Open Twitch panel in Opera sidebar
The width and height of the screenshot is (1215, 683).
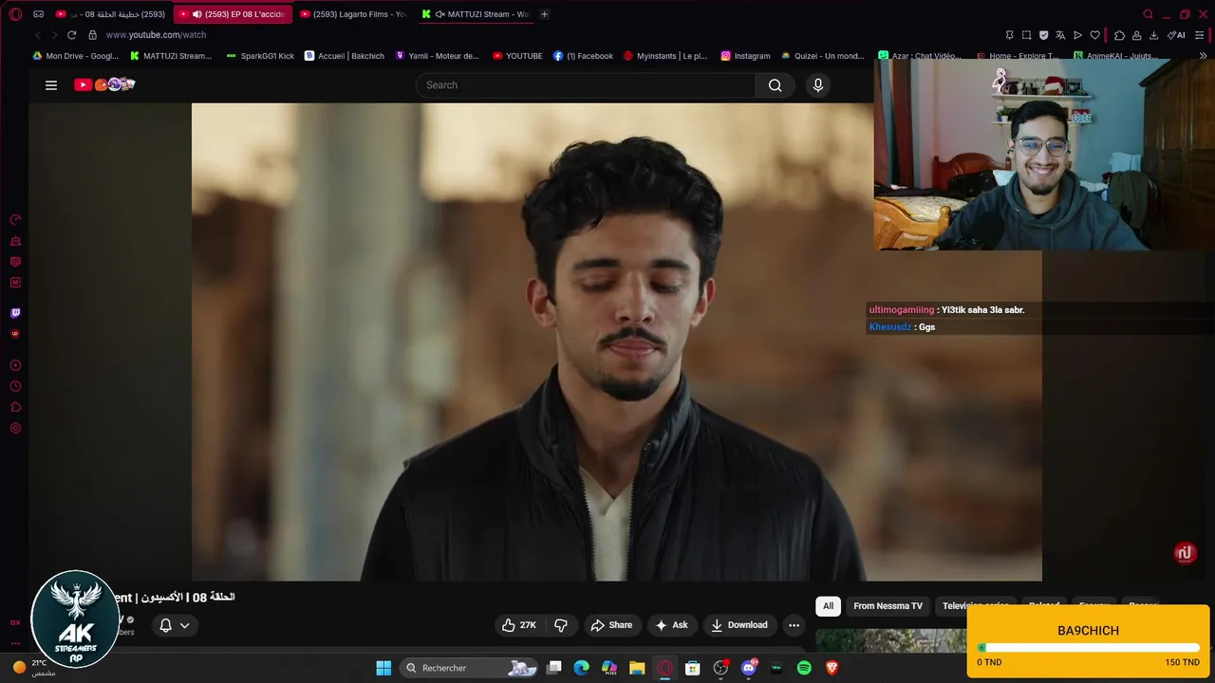point(15,313)
